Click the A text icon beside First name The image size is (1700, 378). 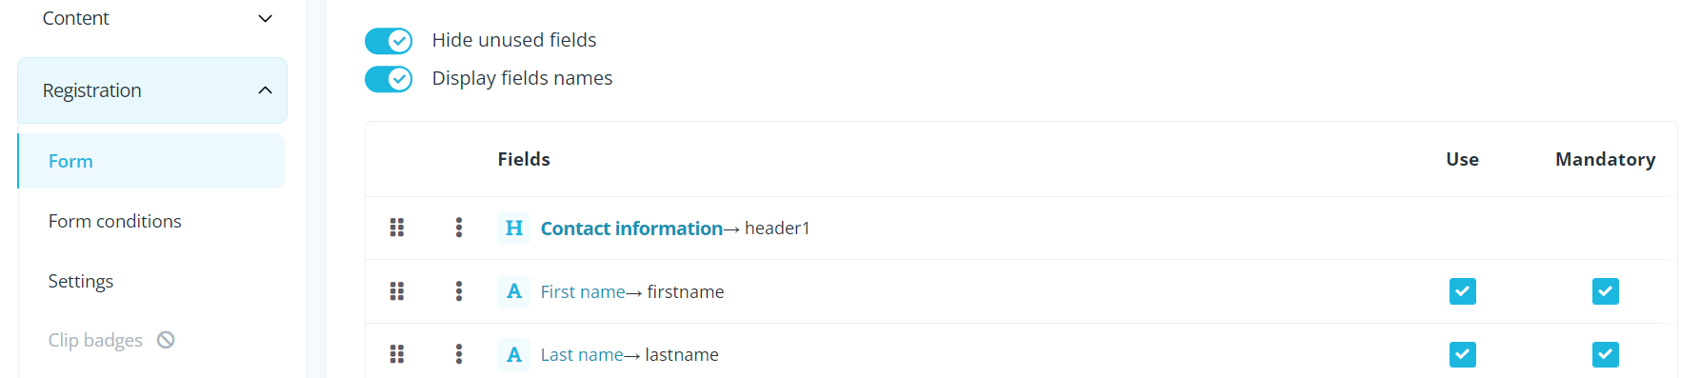pos(514,291)
